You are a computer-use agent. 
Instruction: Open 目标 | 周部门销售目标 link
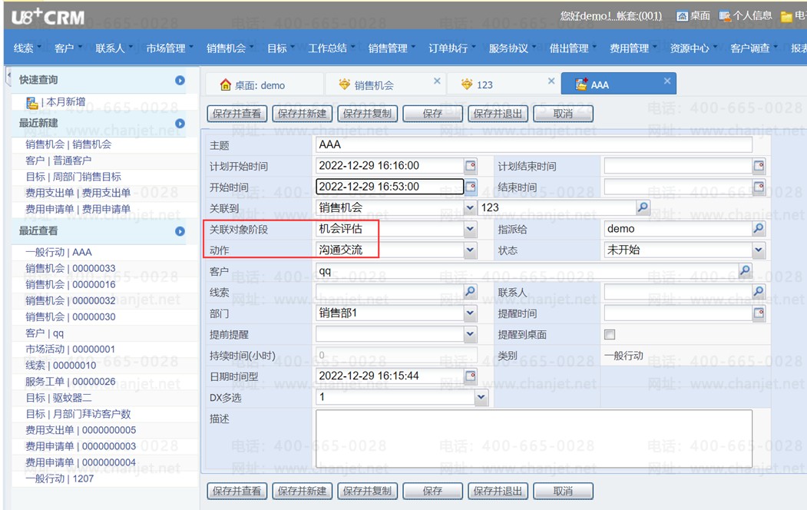(x=73, y=177)
